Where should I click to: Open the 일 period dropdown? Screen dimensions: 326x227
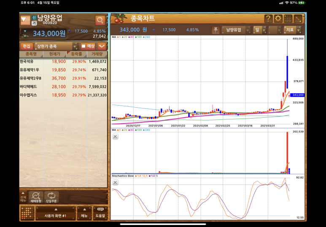(259, 30)
